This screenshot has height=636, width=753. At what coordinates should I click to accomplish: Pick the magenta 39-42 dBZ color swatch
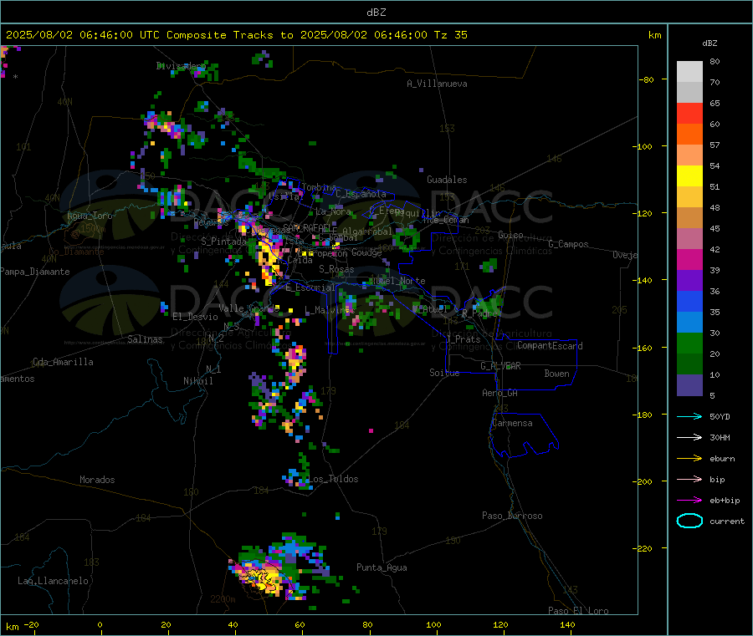click(689, 259)
